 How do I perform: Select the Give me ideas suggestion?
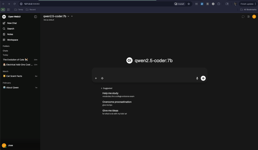click(x=114, y=112)
